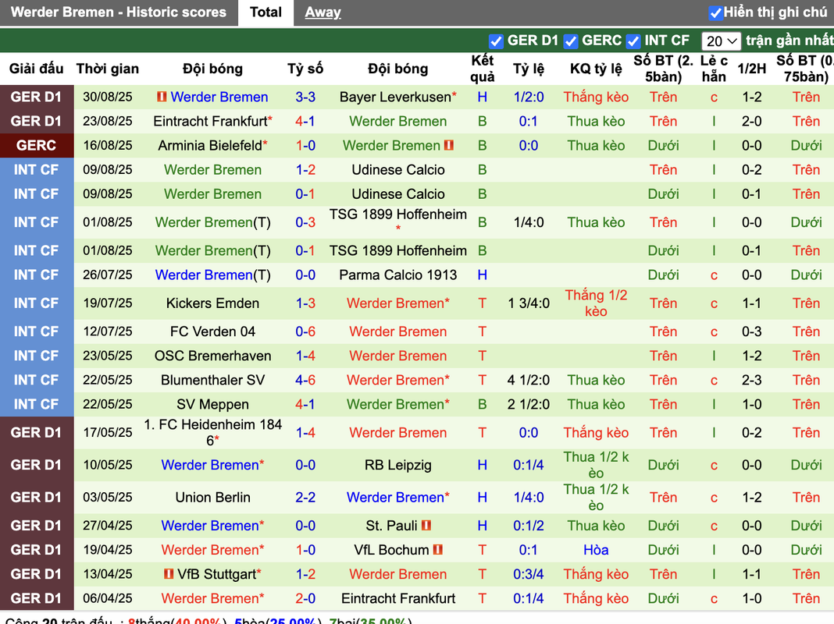Viewport: 834px width, 624px height.
Task: Click red card icon beside Werder Bremen 30/08/25
Action: 162,97
